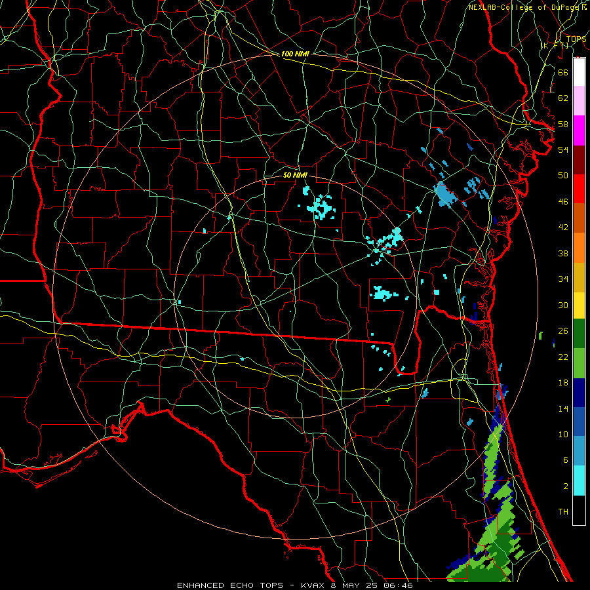The image size is (590, 590).
Task: Click the TH legend label
Action: pyautogui.click(x=563, y=512)
